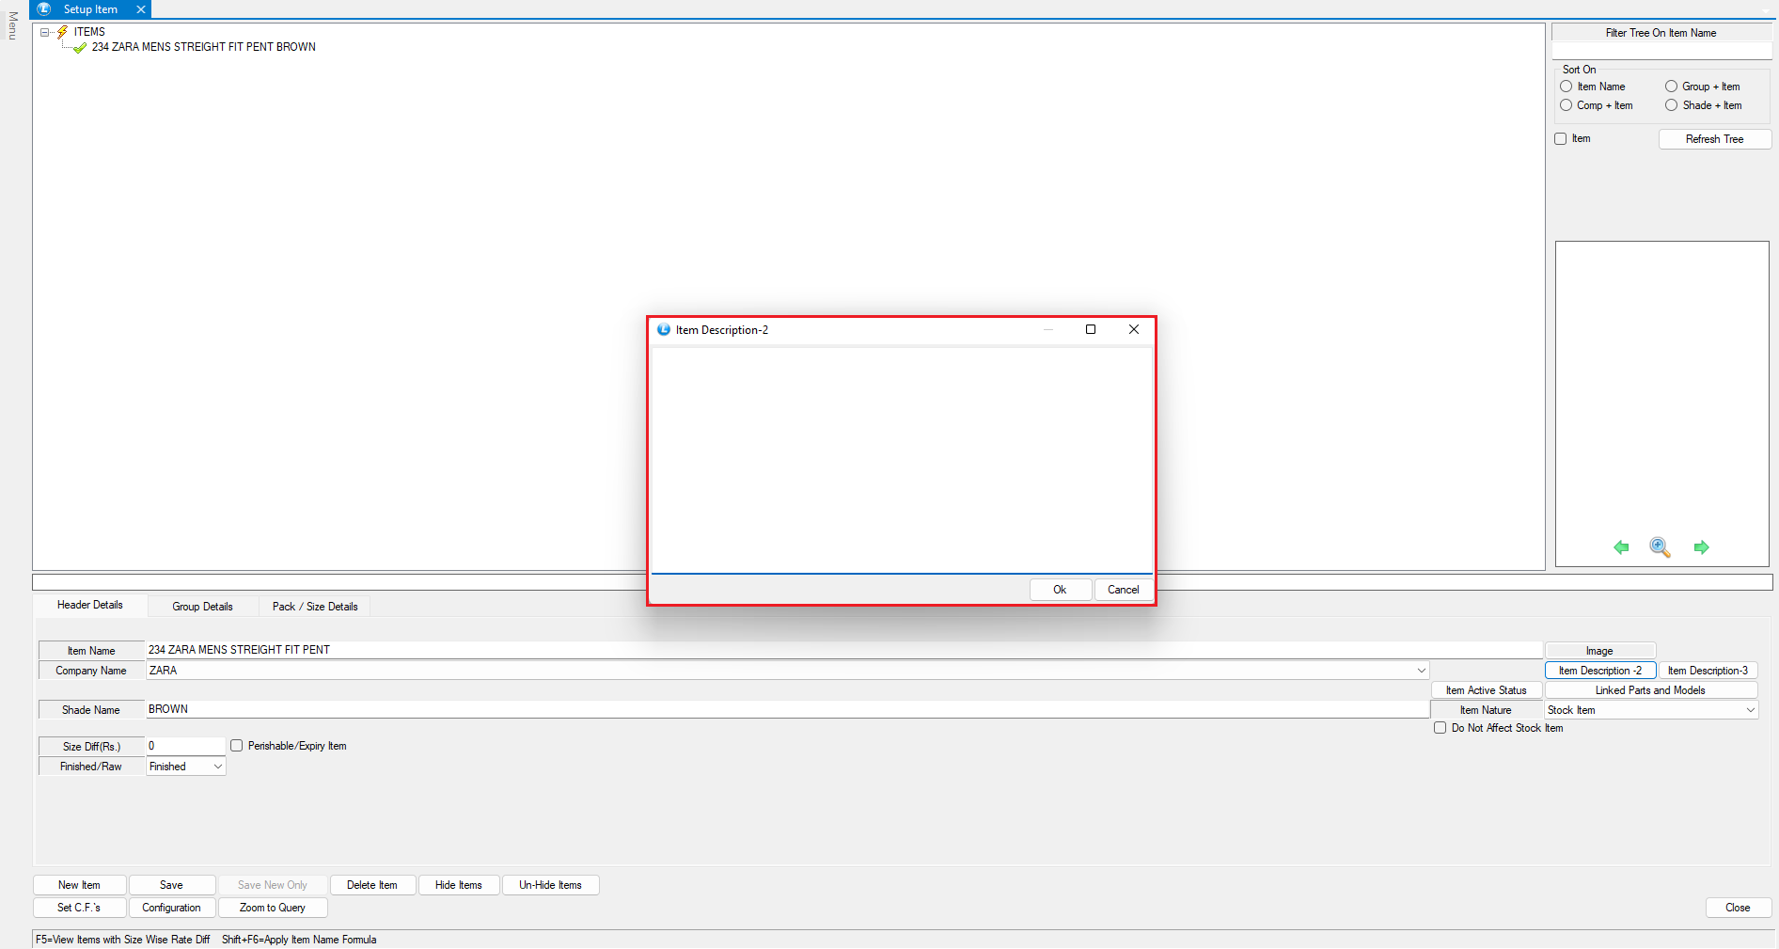The image size is (1779, 949).
Task: Click the green next image arrow
Action: coord(1701,547)
